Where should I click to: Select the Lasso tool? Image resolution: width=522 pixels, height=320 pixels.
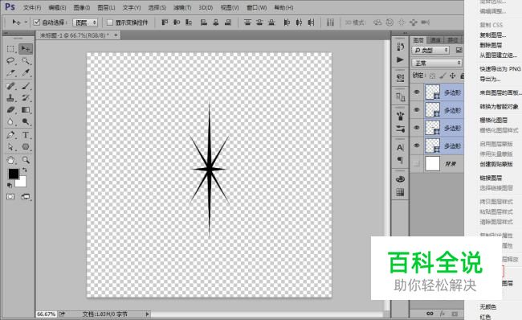click(10, 60)
